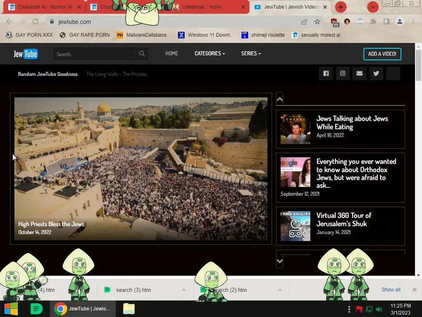Go to the HOME menu item
Screen dimensions: 422x317
click(x=172, y=53)
